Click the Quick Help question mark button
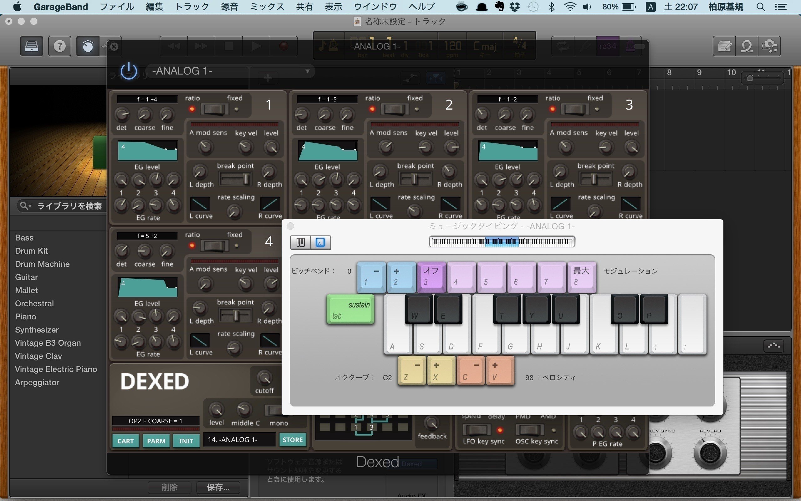 tap(59, 46)
